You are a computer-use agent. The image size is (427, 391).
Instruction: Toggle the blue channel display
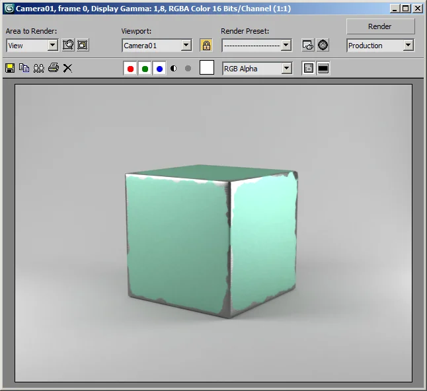point(159,69)
